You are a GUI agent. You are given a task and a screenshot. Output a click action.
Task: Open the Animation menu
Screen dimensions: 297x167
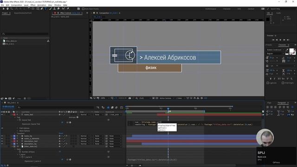[42, 5]
